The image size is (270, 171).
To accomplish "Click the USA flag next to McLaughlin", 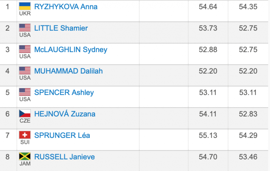I will coord(25,49).
